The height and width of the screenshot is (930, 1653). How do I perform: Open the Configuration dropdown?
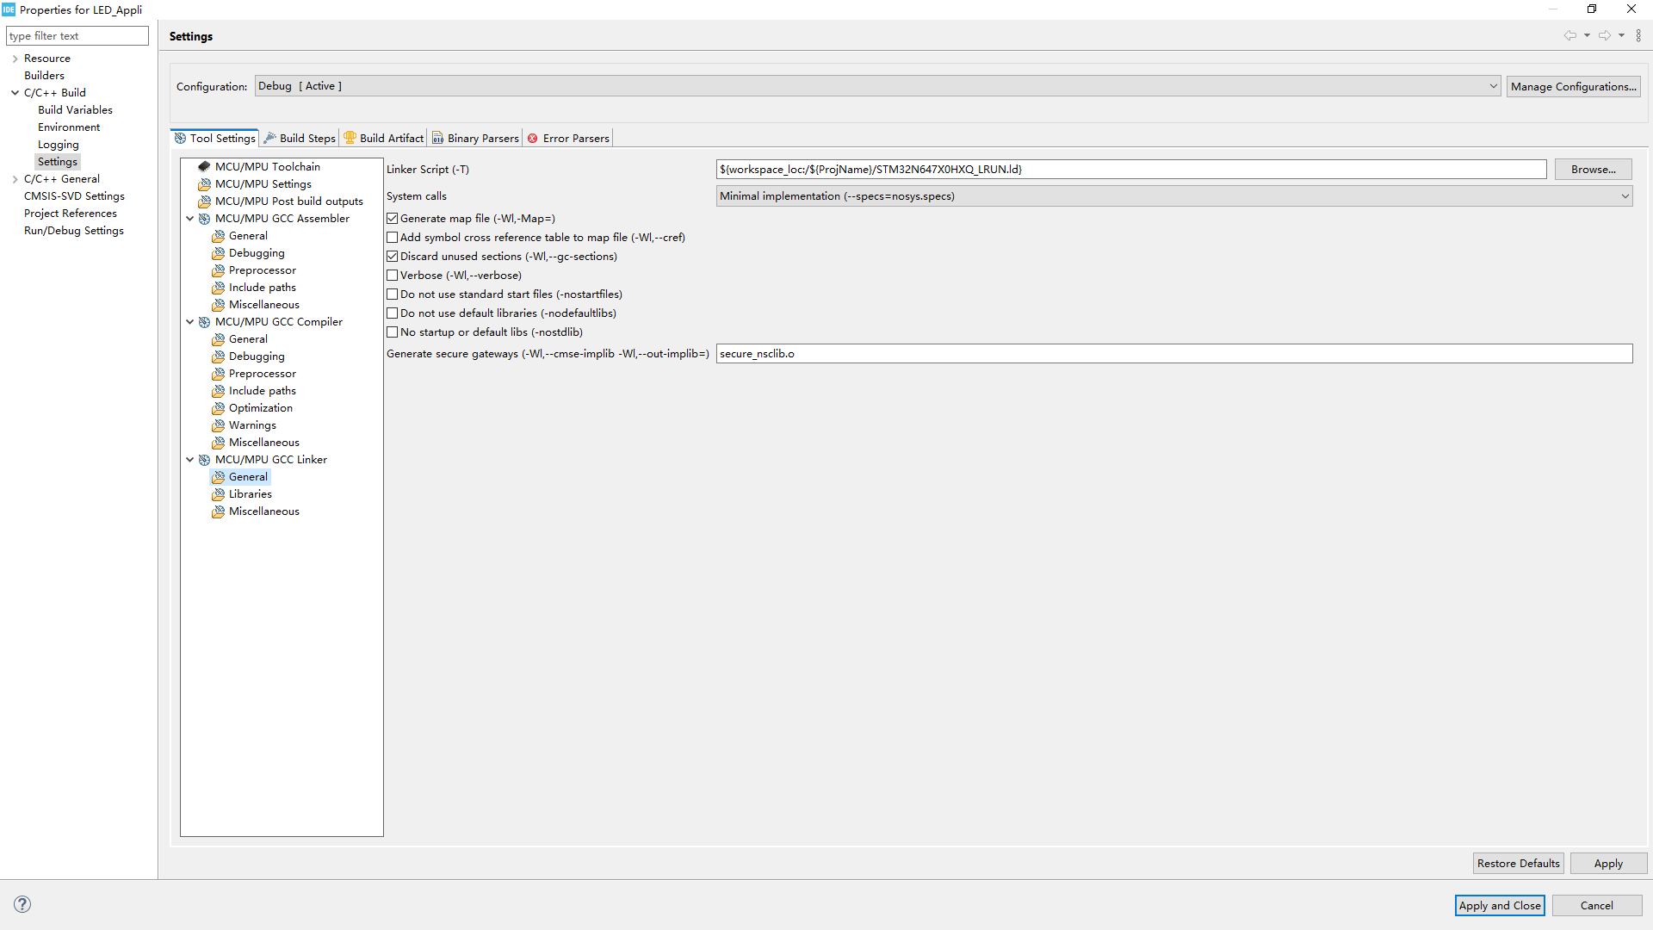[x=877, y=86]
